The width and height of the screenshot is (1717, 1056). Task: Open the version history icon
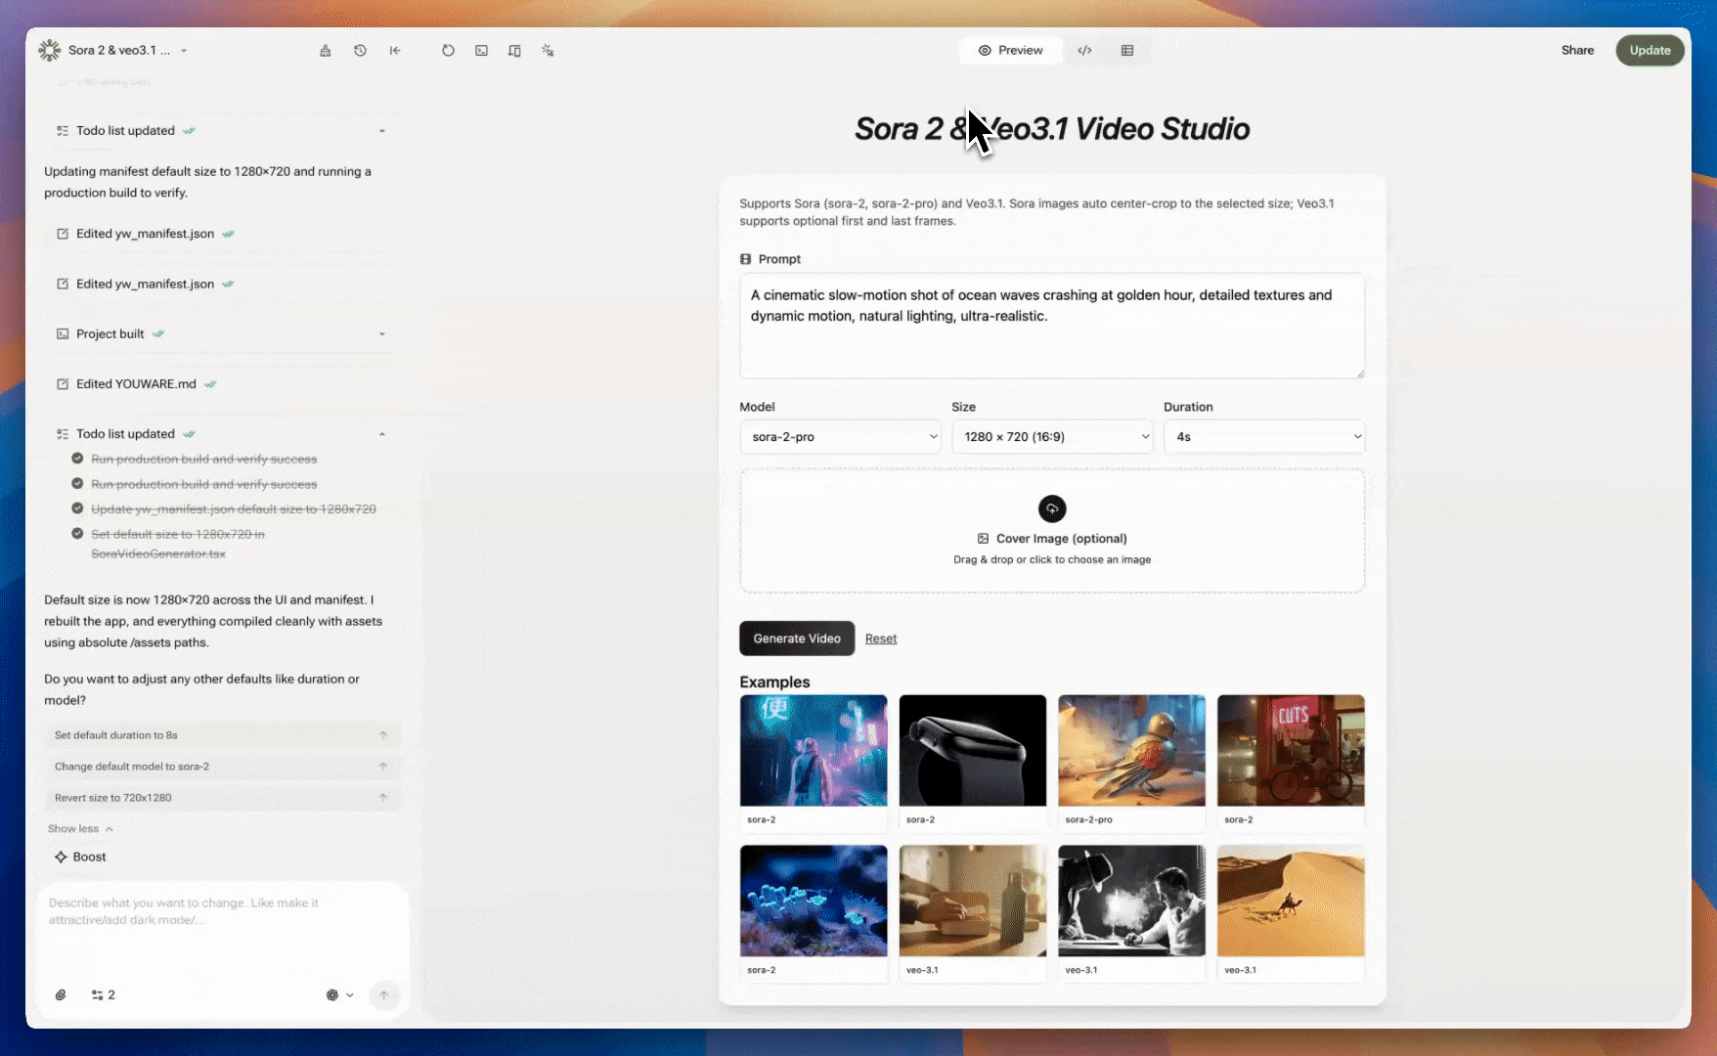360,50
